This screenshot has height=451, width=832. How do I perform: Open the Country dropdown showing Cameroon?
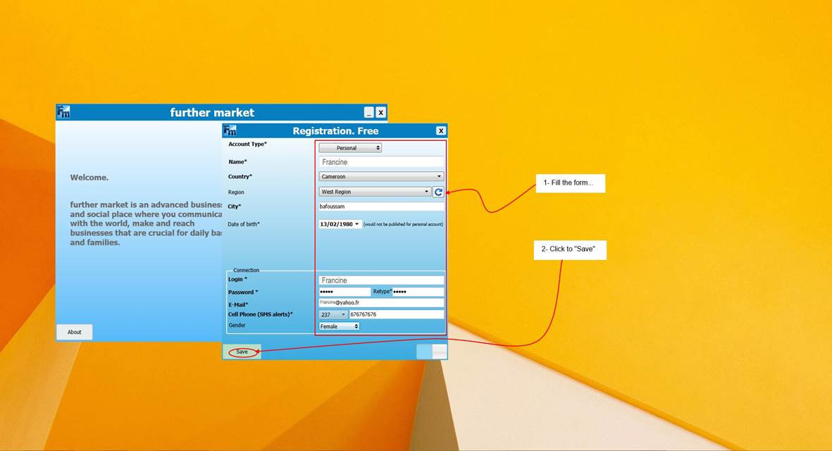tap(381, 176)
